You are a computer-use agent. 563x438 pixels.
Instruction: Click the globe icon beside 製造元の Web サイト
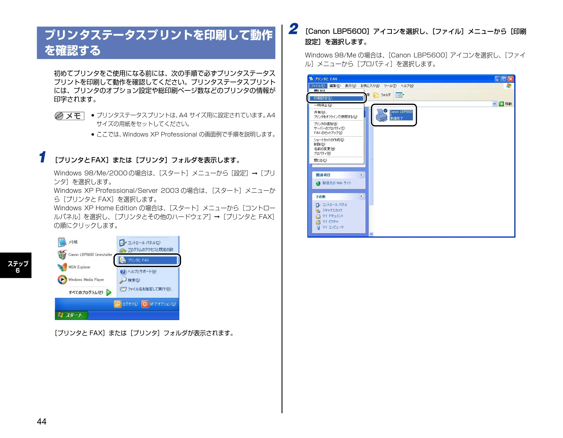coord(318,183)
